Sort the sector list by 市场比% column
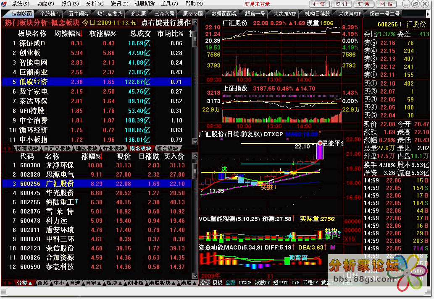 [x=170, y=34]
